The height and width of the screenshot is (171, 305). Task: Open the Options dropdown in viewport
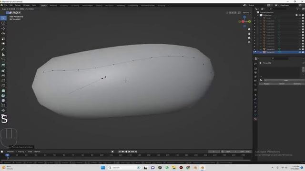pyautogui.click(x=247, y=13)
